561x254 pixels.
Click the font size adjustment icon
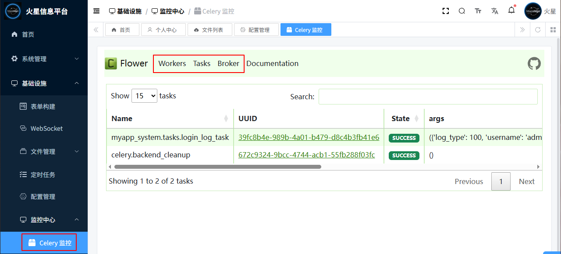pos(478,11)
